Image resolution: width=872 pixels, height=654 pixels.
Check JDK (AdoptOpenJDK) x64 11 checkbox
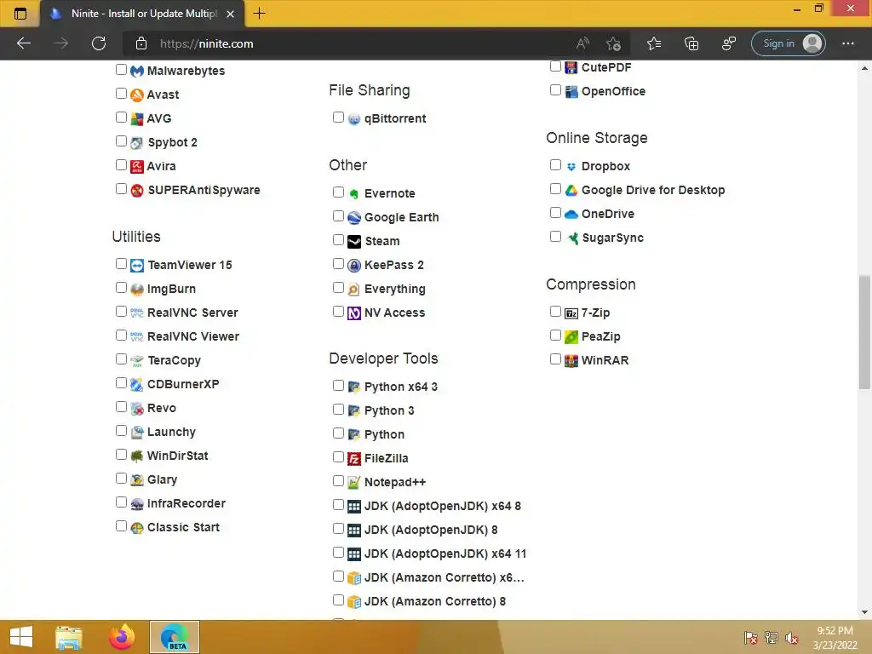[338, 552]
